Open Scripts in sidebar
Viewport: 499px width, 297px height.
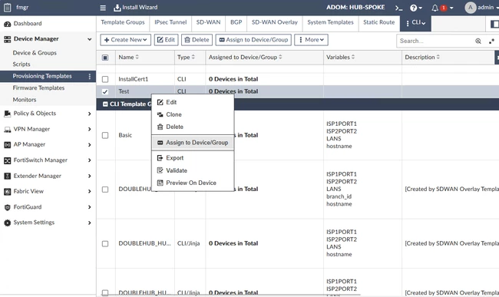21,64
